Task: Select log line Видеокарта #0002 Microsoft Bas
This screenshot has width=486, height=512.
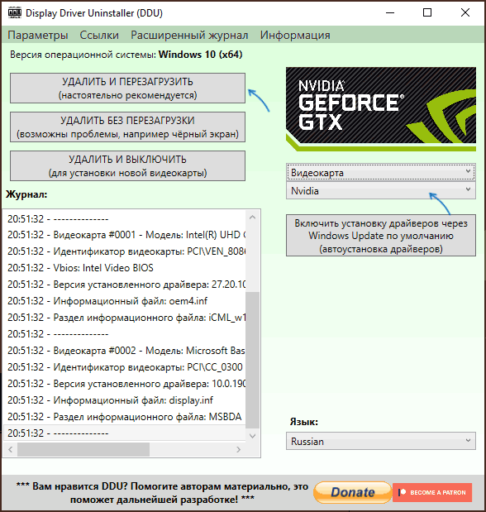Action: pos(124,351)
